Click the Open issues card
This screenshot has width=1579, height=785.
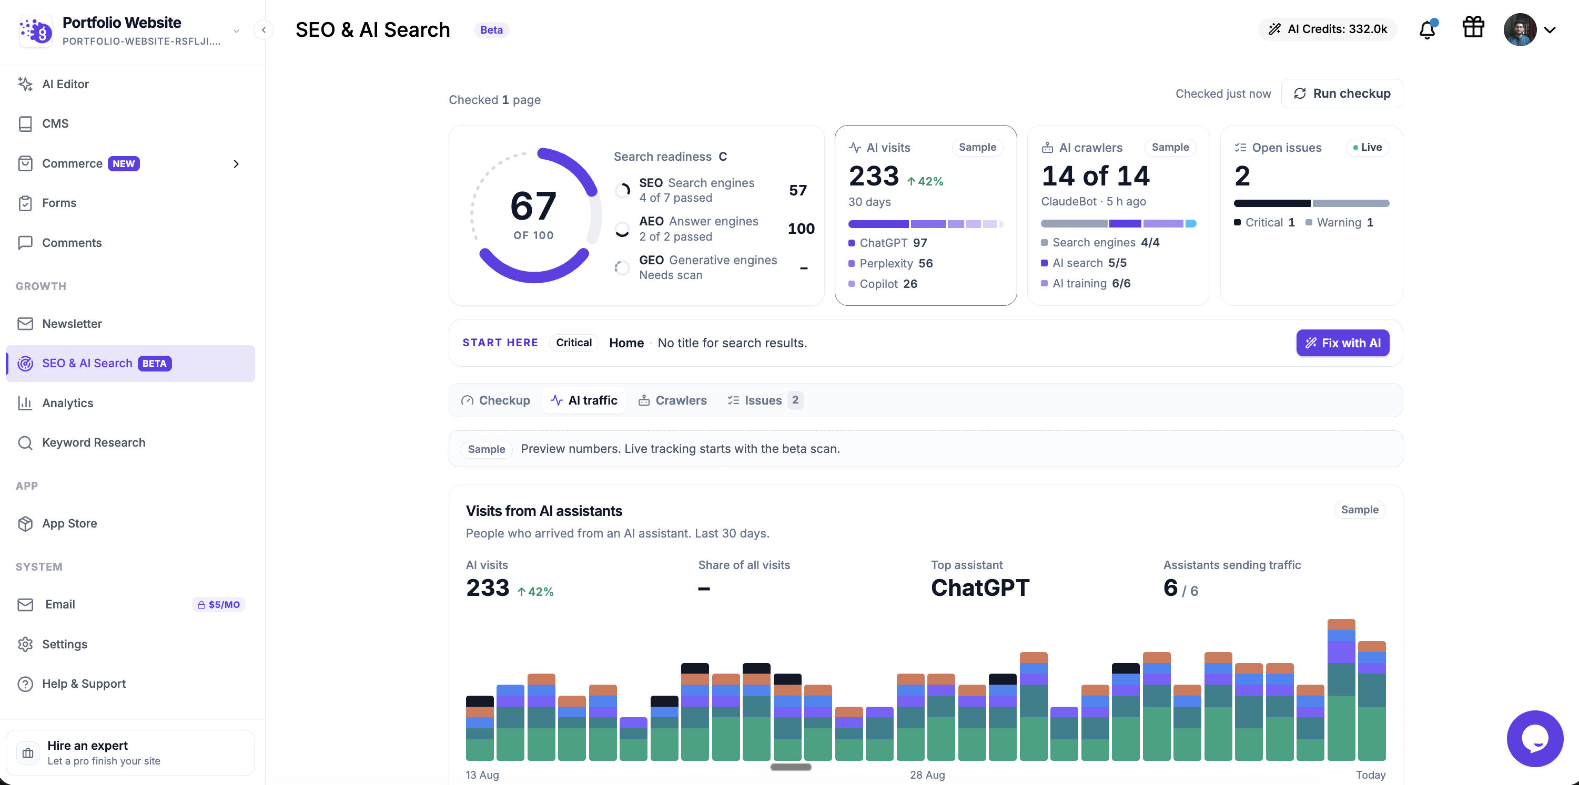coord(1311,215)
